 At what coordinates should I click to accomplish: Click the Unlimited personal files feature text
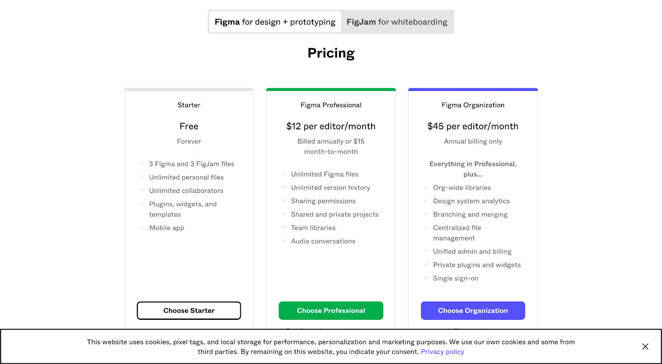click(x=186, y=177)
